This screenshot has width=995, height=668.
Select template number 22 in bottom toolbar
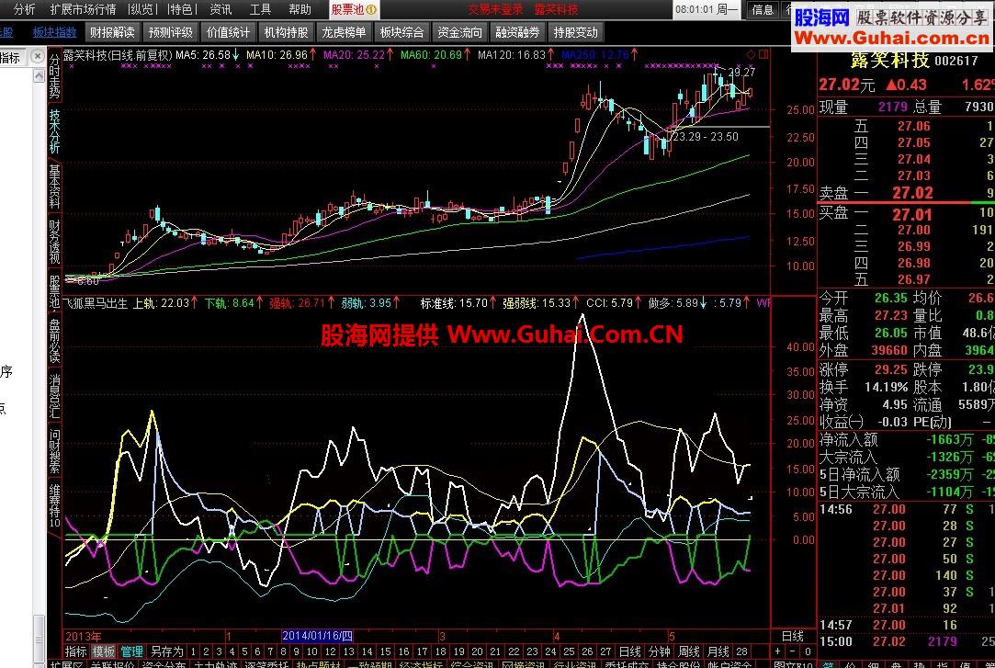514,651
